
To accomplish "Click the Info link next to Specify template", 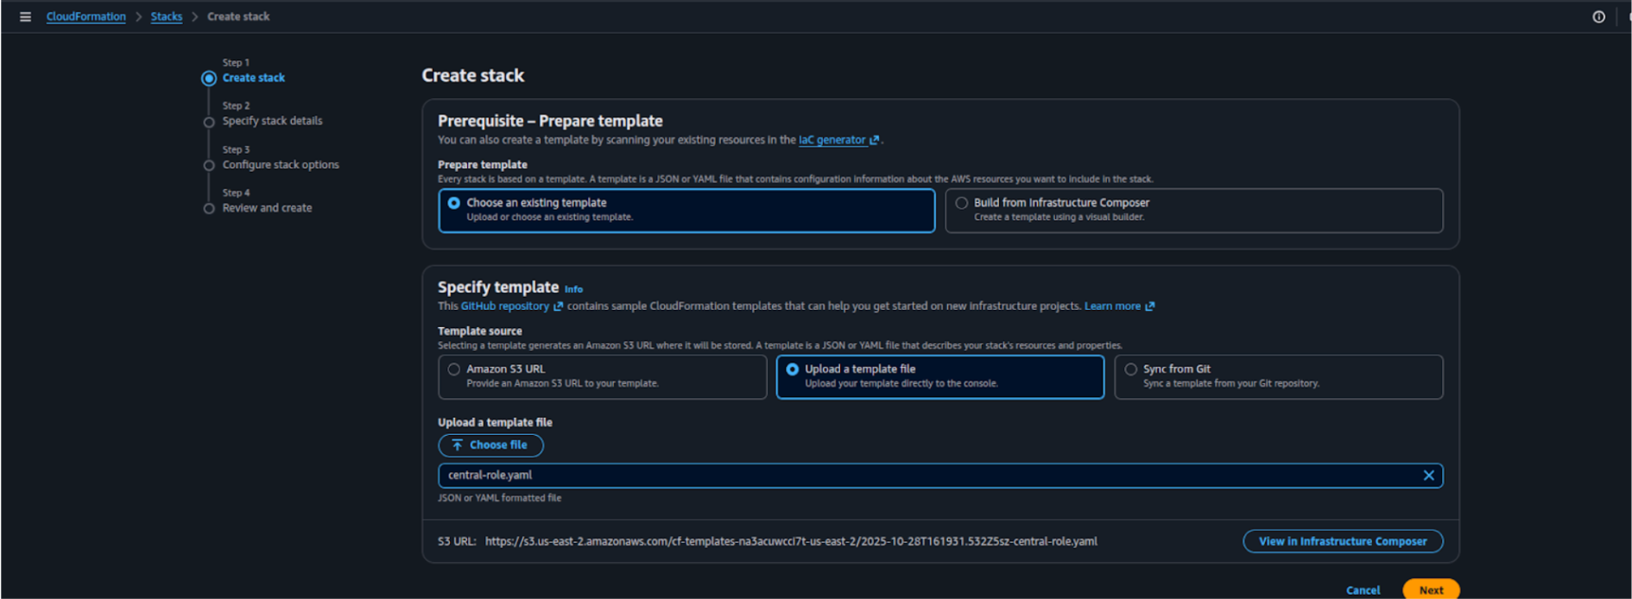I will (x=573, y=289).
